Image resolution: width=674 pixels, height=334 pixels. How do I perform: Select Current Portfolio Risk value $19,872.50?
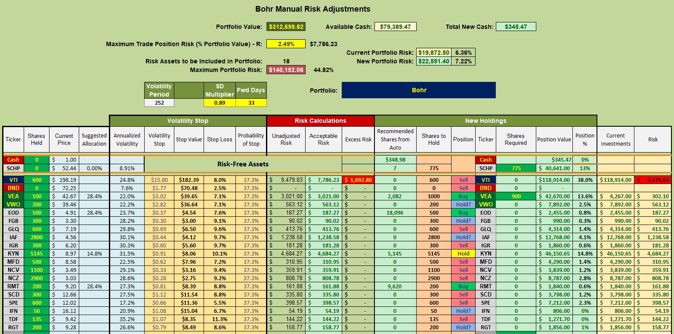(434, 53)
